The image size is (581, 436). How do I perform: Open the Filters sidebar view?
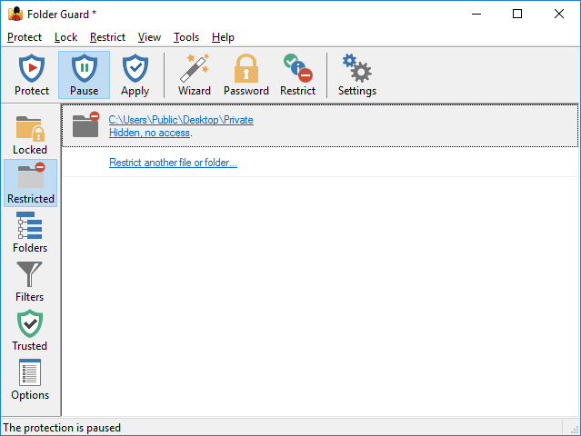coord(30,282)
